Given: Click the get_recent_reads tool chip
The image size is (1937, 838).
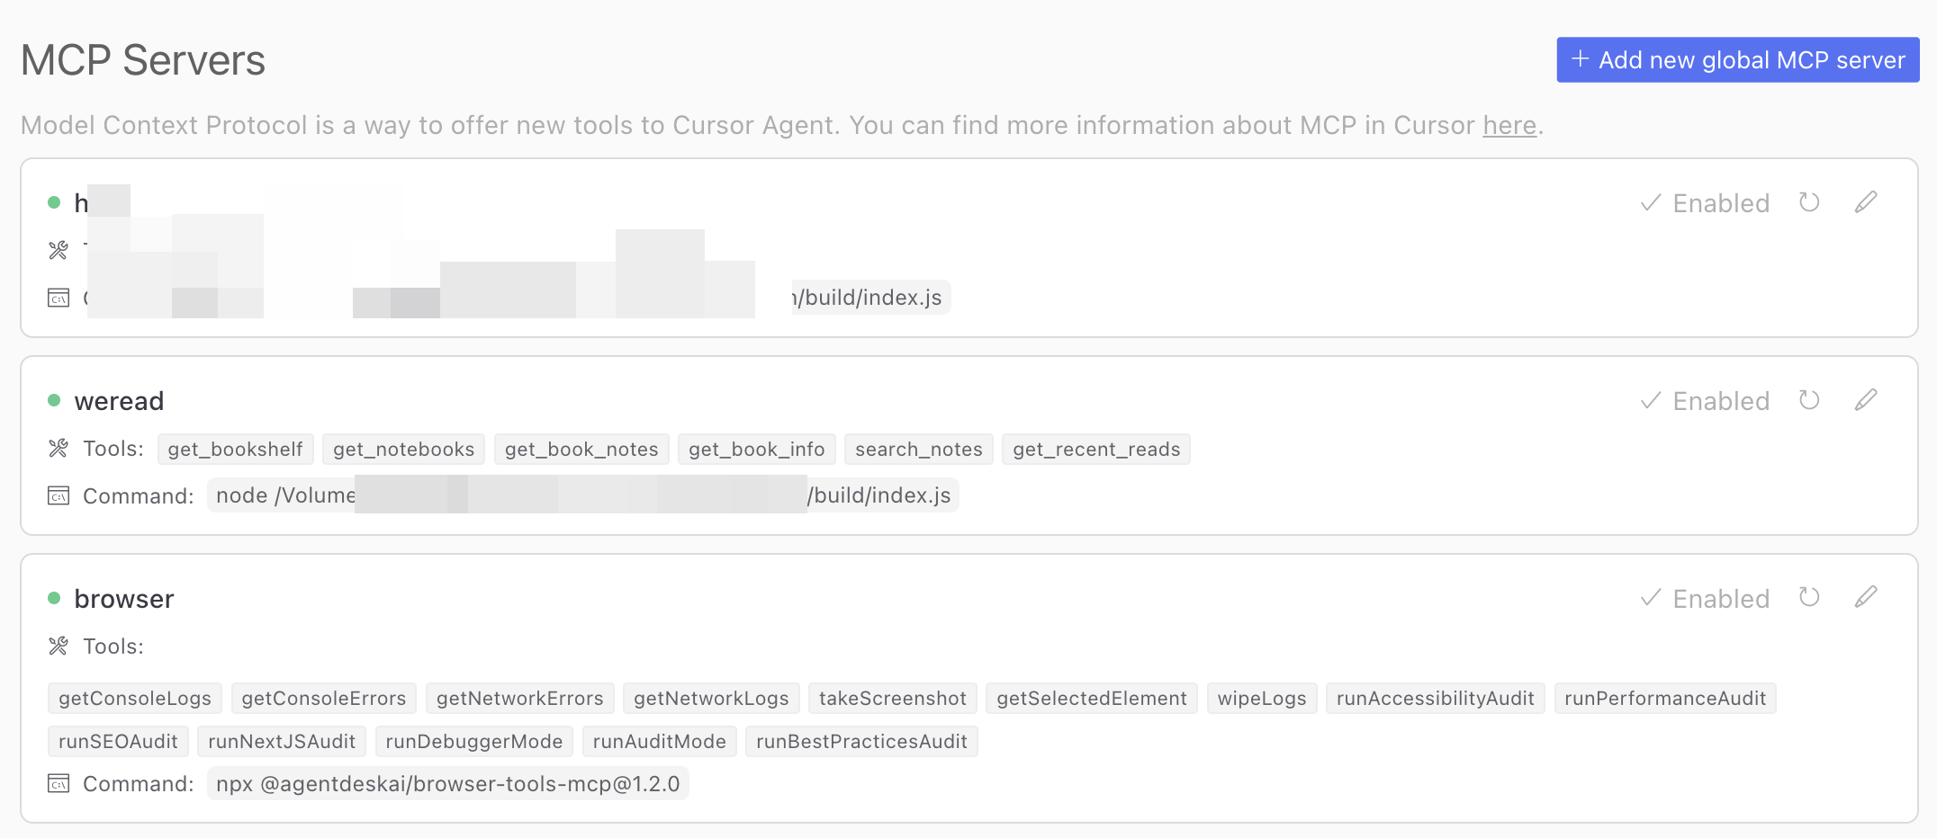Looking at the screenshot, I should tap(1095, 450).
